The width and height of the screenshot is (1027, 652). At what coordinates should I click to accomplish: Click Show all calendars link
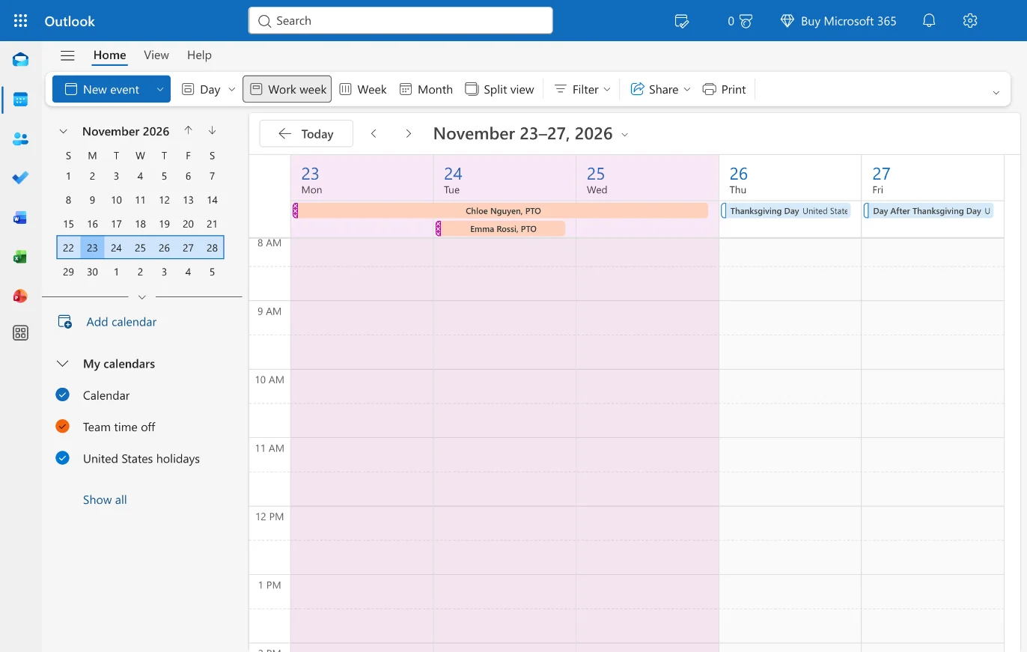point(105,499)
